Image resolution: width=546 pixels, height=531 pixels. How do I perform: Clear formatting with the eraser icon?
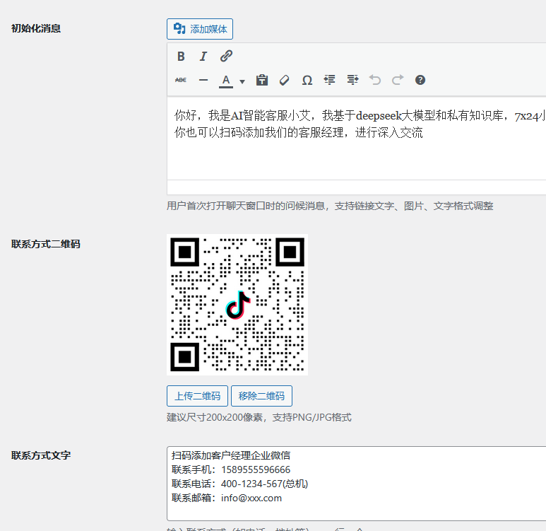[284, 80]
